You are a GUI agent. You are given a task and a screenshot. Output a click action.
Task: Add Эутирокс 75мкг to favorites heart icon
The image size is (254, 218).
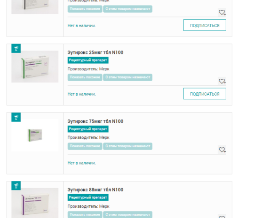[222, 150]
